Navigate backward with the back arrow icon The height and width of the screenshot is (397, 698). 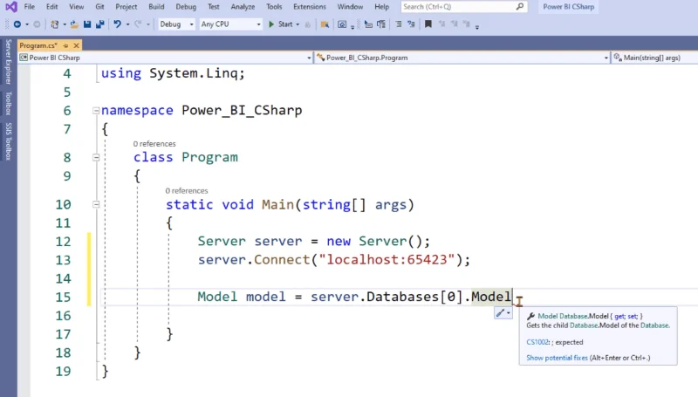point(17,24)
